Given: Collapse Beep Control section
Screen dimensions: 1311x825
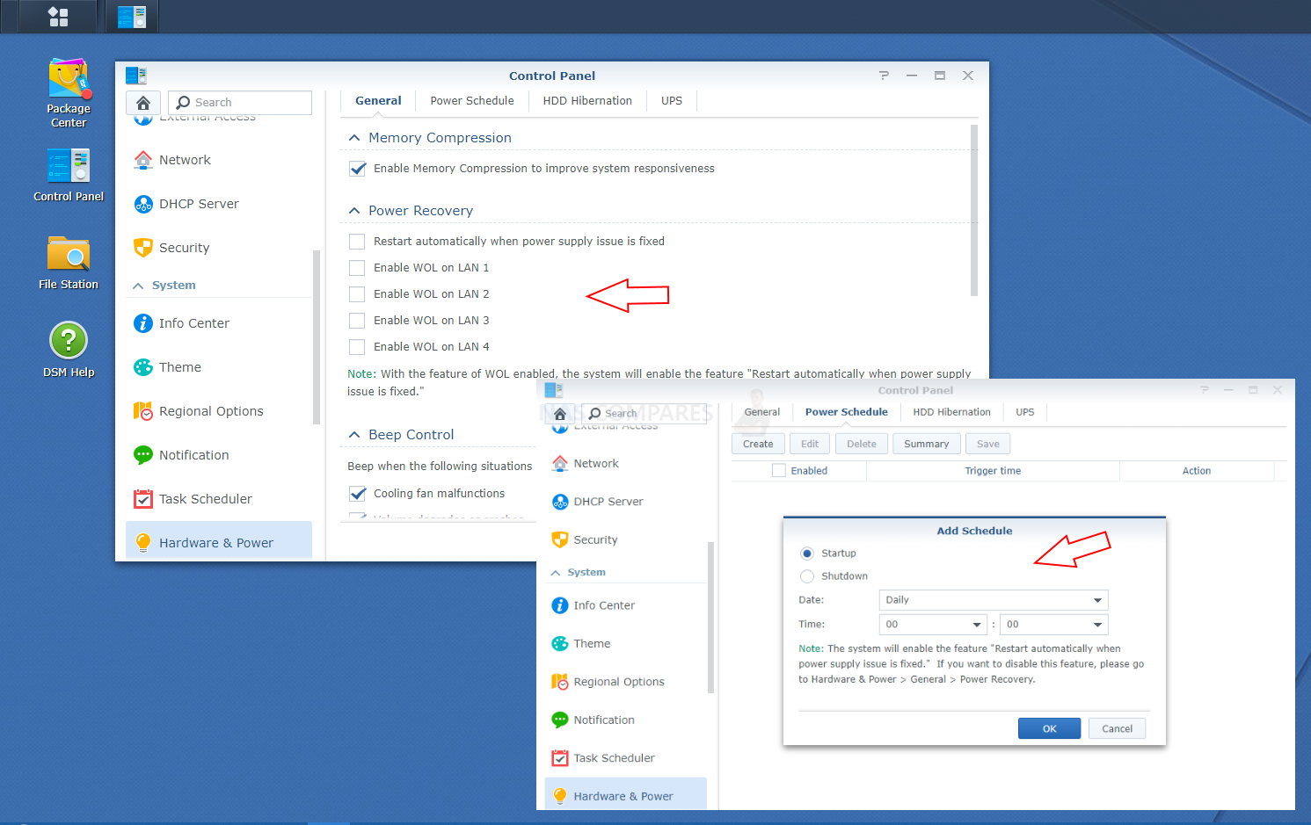Looking at the screenshot, I should coord(354,435).
